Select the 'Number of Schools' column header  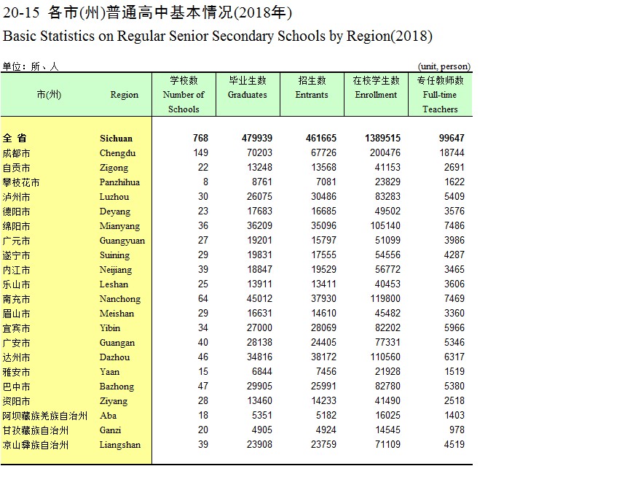click(184, 95)
